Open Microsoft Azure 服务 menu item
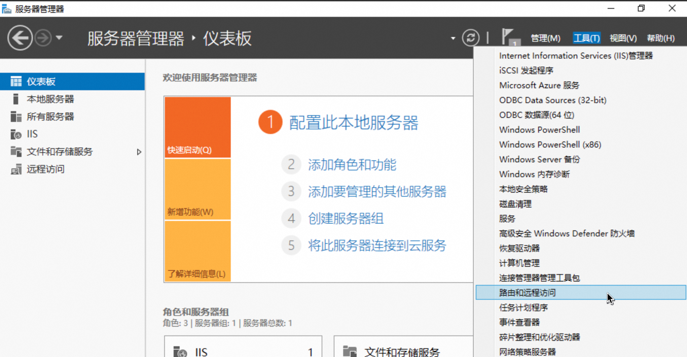 click(x=581, y=85)
